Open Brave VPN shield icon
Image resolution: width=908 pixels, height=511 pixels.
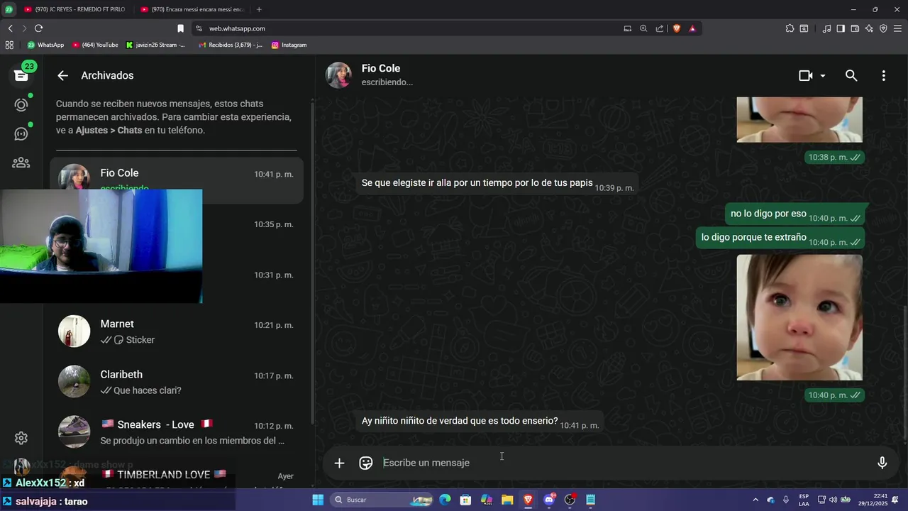pos(883,28)
